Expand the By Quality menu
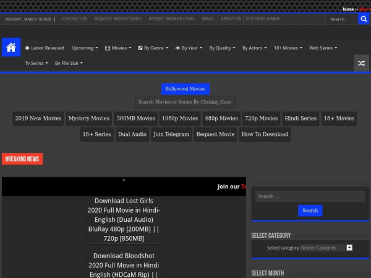Screen dimensions: 371x278 (222, 48)
